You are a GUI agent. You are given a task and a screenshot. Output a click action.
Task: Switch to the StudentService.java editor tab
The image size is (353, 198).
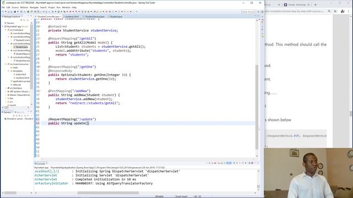[x=95, y=16]
